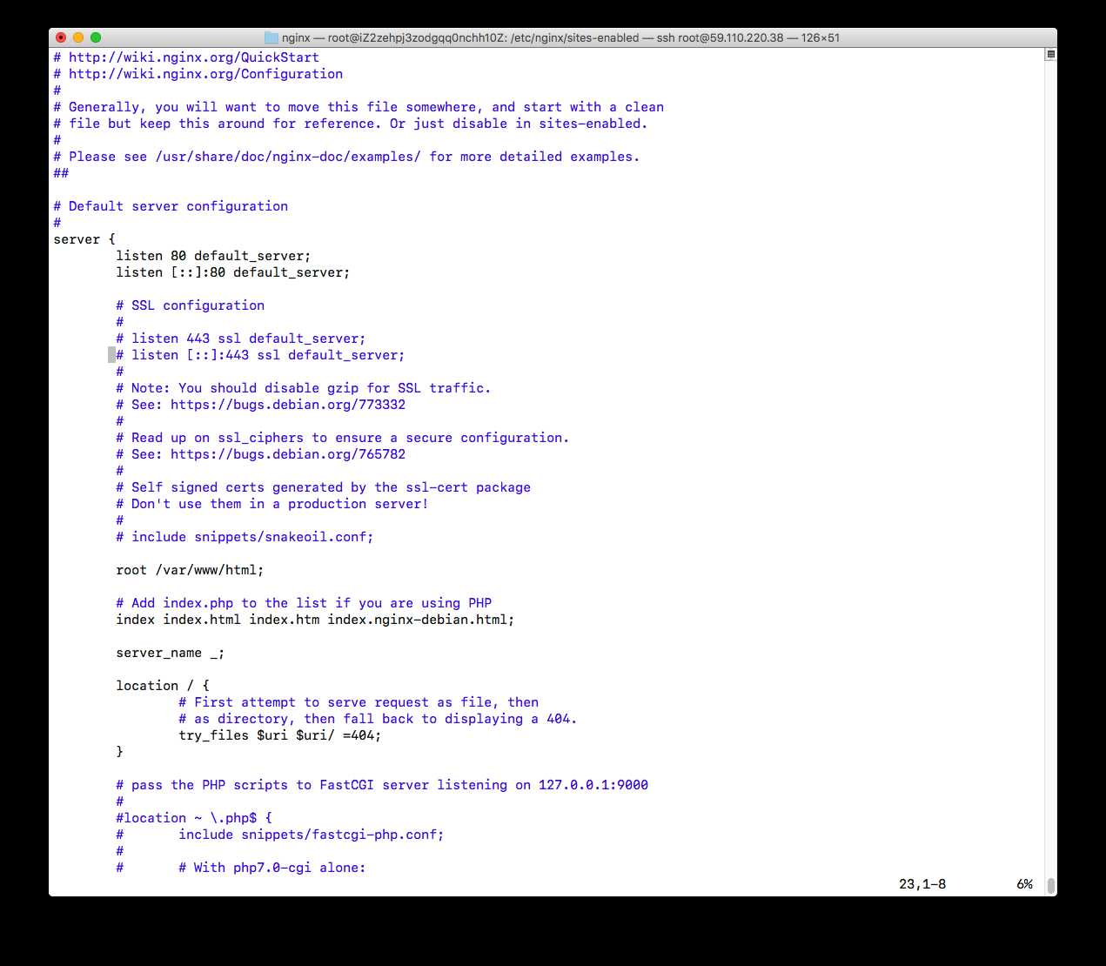Click the red close window button

coord(61,37)
